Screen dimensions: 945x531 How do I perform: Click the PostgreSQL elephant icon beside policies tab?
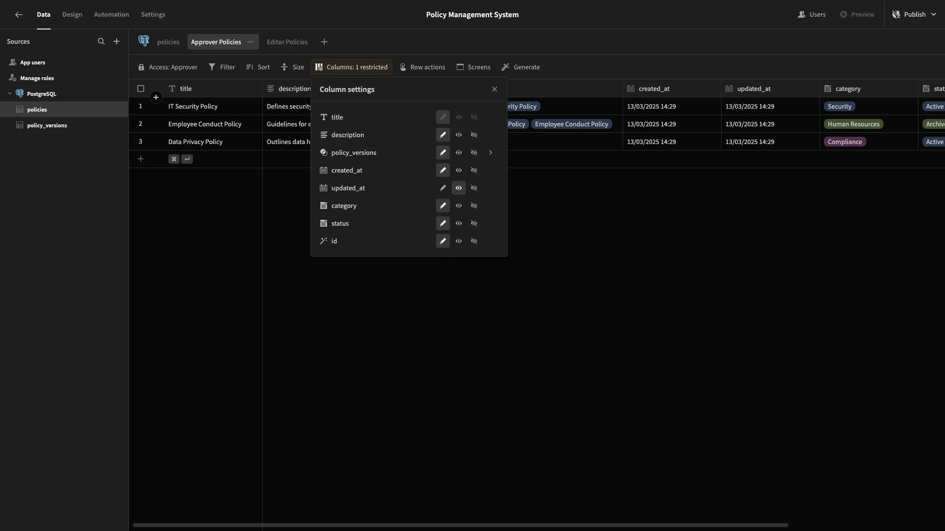[x=144, y=41]
